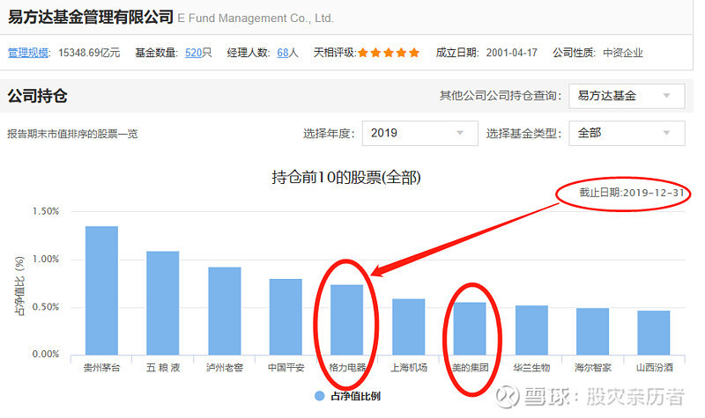Click the 公司持仓 section heading

click(37, 96)
